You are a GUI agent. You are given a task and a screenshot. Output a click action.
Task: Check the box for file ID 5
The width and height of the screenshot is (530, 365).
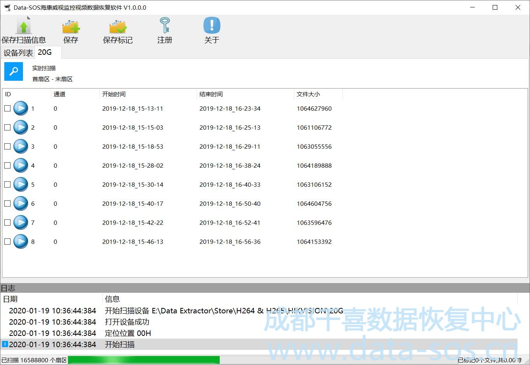click(x=7, y=184)
